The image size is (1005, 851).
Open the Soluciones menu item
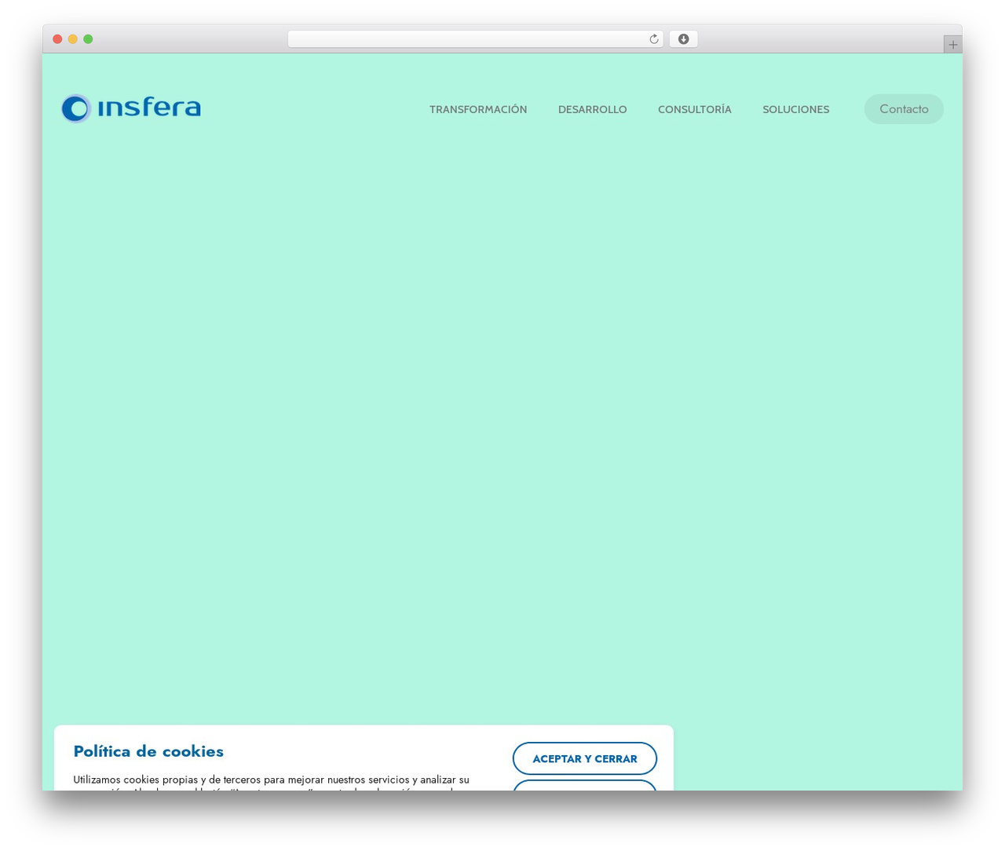point(796,109)
